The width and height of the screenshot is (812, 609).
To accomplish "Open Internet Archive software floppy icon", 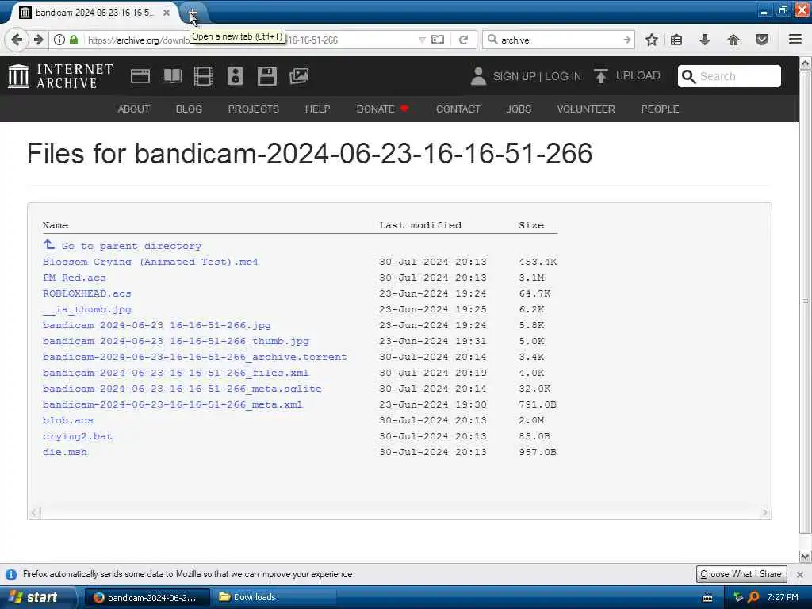I will click(x=267, y=76).
